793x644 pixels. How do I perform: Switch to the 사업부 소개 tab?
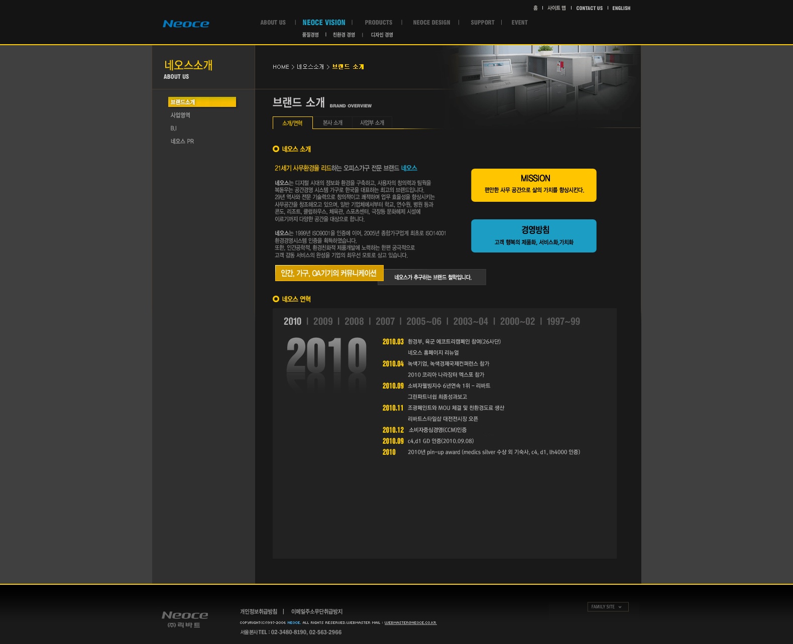pyautogui.click(x=372, y=123)
